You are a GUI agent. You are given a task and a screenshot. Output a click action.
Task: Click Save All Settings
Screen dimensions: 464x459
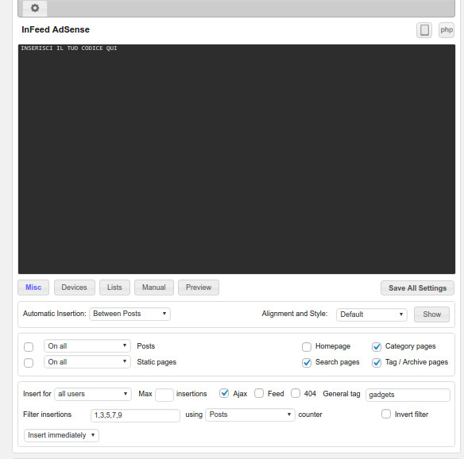(417, 288)
